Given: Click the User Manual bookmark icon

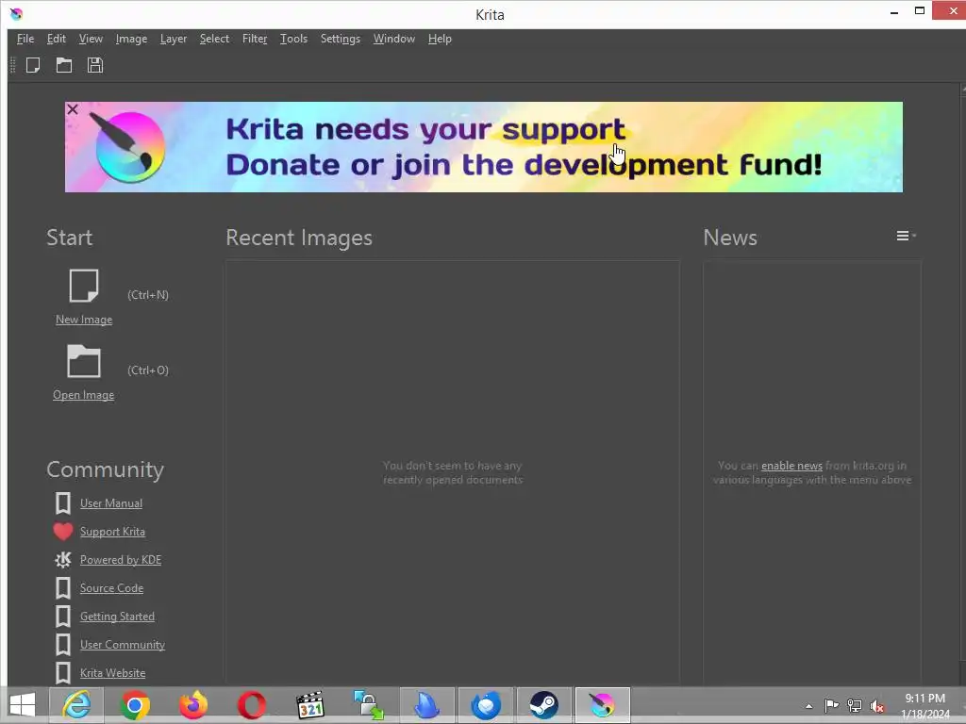Looking at the screenshot, I should 63,503.
